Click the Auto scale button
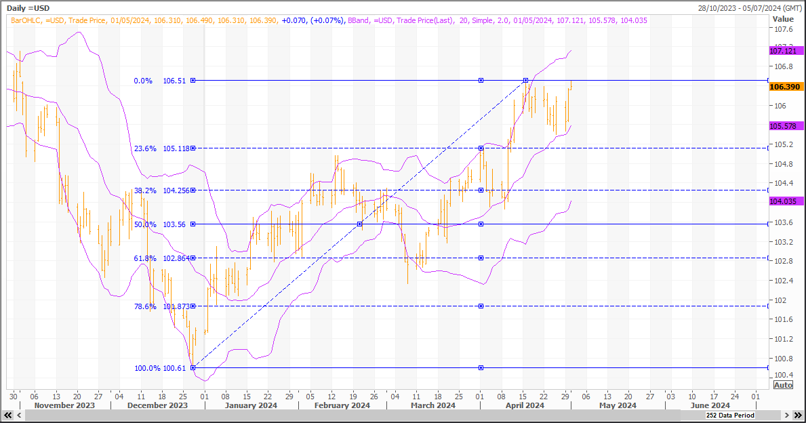Viewport: 806px width, 423px height. tap(783, 385)
